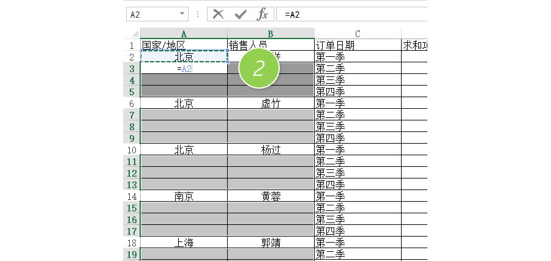The height and width of the screenshot is (261, 551).
Task: Click cell C9 containing 第四季
Action: pos(358,138)
